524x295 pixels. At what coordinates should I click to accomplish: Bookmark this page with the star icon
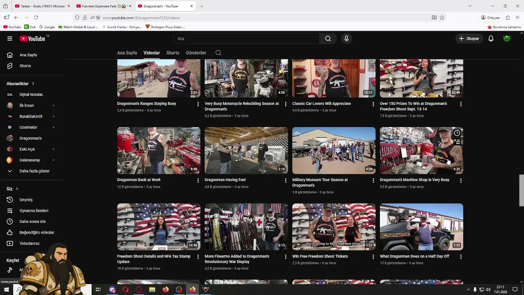[442, 18]
